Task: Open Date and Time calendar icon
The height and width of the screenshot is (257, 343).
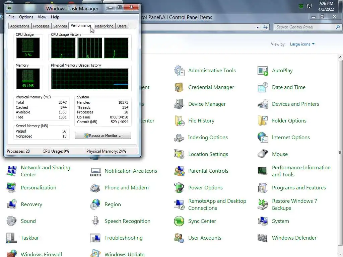Action: (263, 87)
